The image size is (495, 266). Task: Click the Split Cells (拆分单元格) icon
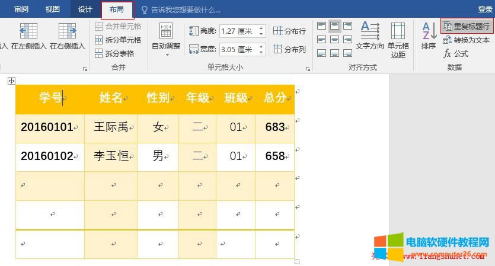117,40
